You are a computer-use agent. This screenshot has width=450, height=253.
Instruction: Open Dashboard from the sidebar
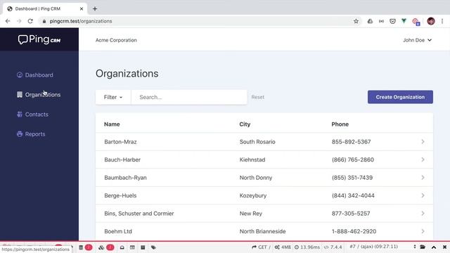click(x=34, y=75)
